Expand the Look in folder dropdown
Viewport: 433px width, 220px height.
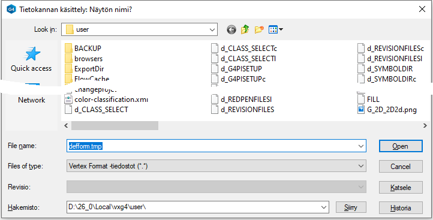click(x=212, y=29)
